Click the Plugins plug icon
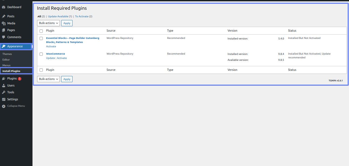This screenshot has width=349, height=166. point(4,78)
